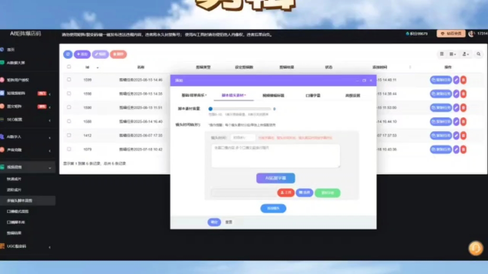Click the blue add-shot button below the shot panel
This screenshot has height=274, width=488.
(273, 208)
